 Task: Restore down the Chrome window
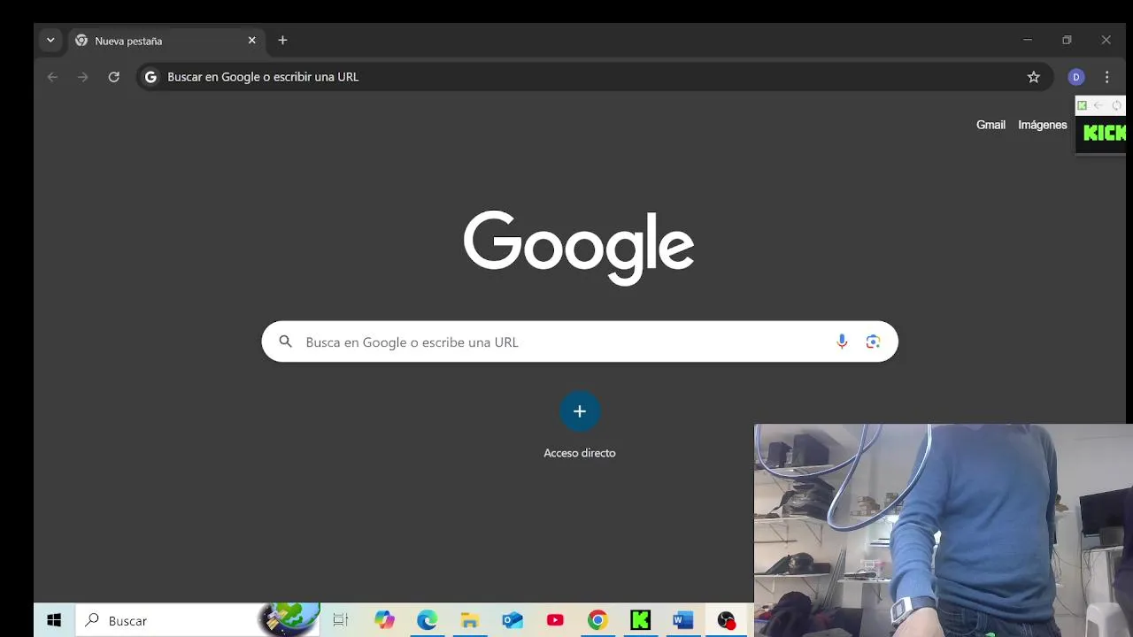tap(1067, 40)
